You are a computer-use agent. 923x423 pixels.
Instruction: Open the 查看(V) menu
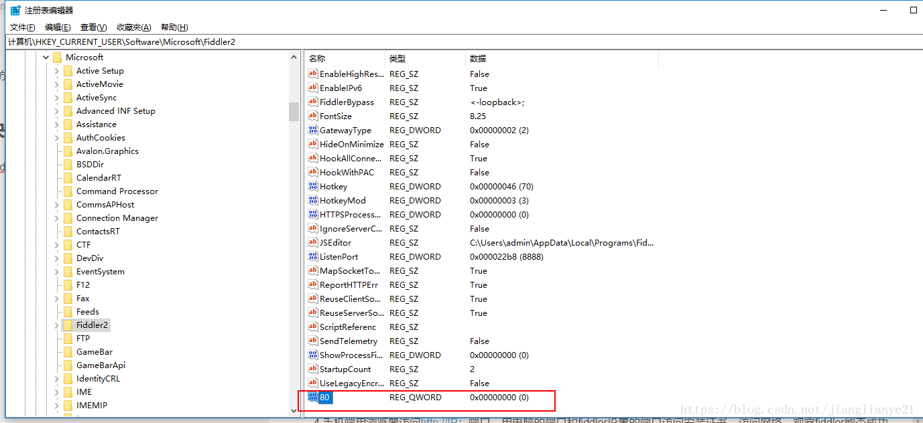pyautogui.click(x=93, y=27)
